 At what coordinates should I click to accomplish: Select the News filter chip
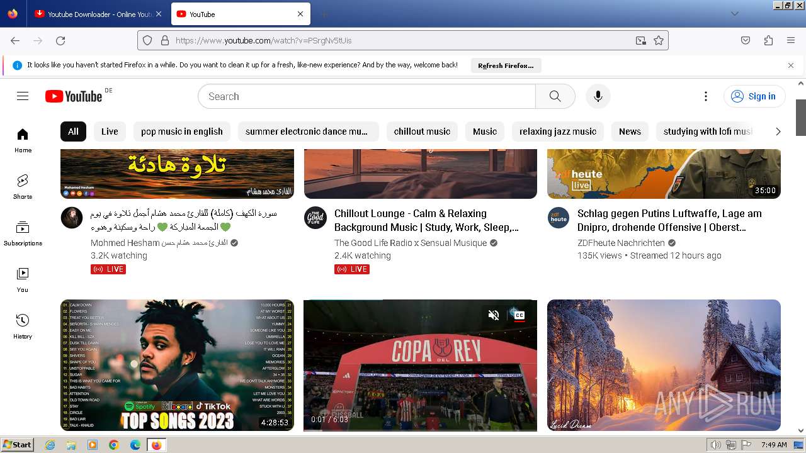[630, 131]
